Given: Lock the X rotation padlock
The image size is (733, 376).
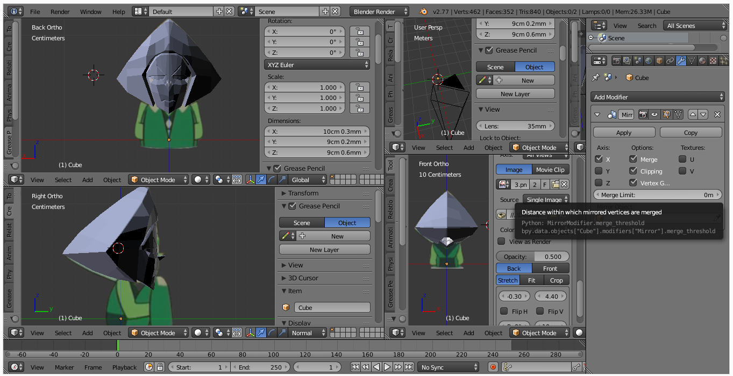Looking at the screenshot, I should [x=359, y=31].
